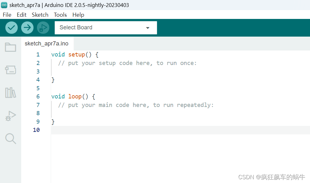310x183 pixels.
Task: Click the setup comment on line 2
Action: 127,63
